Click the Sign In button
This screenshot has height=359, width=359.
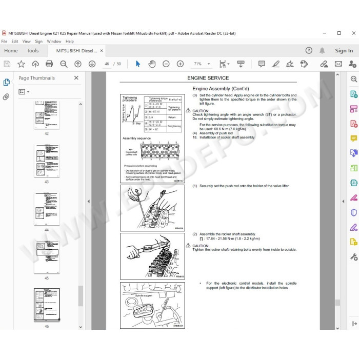(x=344, y=51)
